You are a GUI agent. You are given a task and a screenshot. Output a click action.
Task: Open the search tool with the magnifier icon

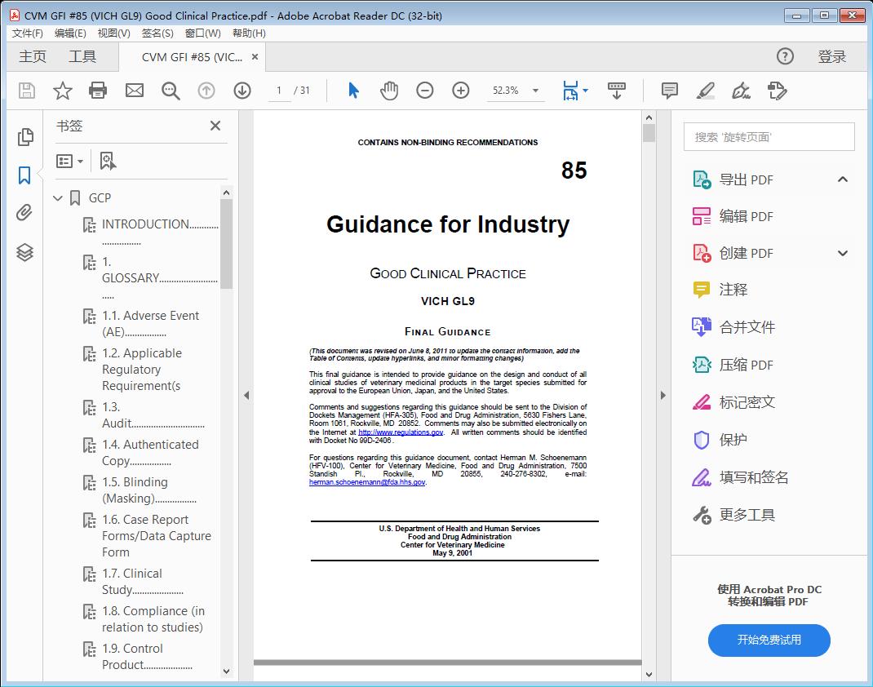pyautogui.click(x=170, y=91)
